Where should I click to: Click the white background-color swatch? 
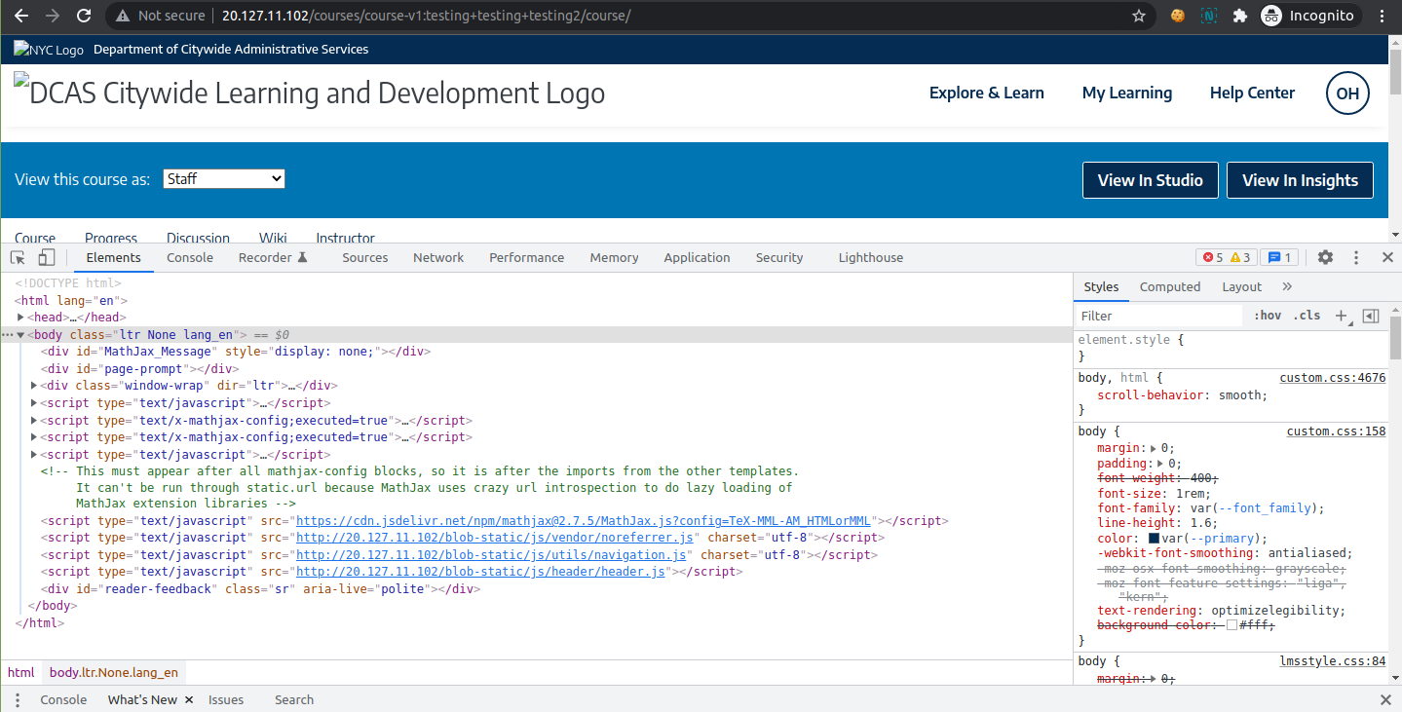[x=1232, y=626]
